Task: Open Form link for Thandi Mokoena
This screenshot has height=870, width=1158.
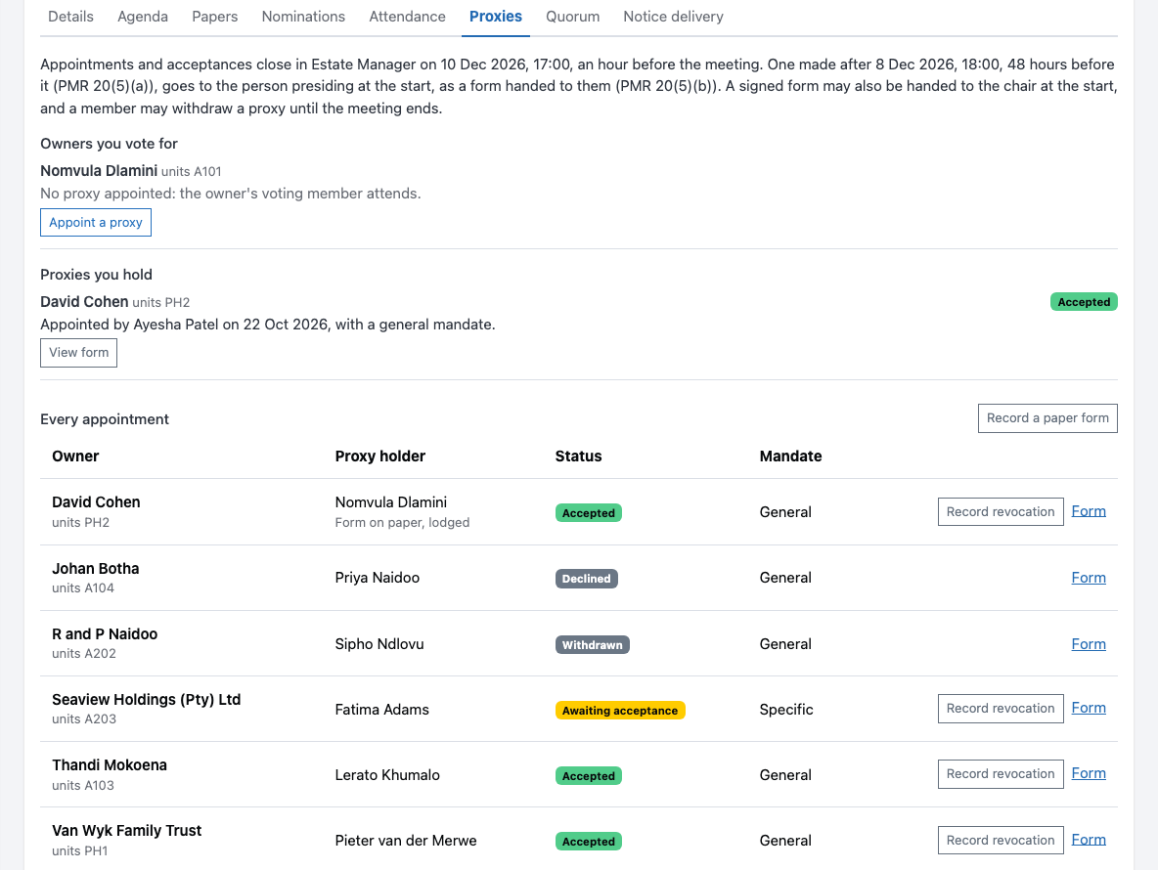Action: coord(1089,773)
